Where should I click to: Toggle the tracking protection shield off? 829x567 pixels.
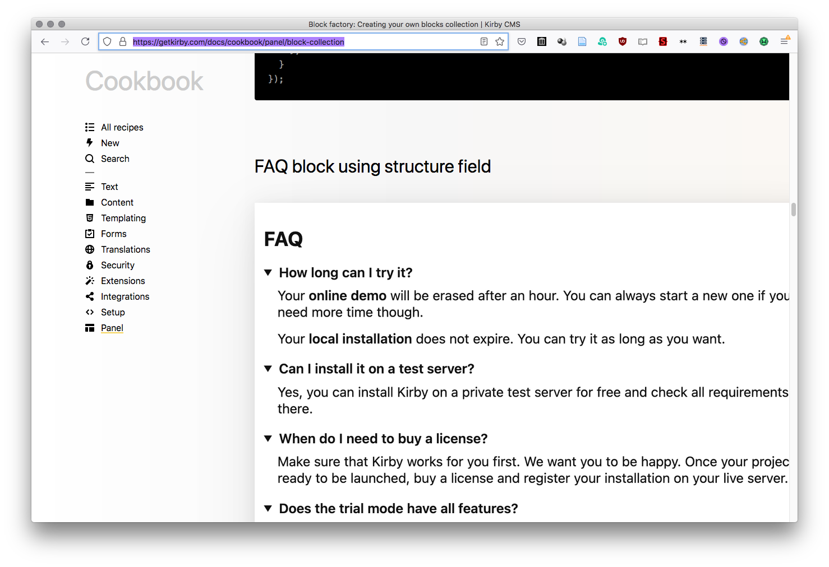[x=107, y=41]
